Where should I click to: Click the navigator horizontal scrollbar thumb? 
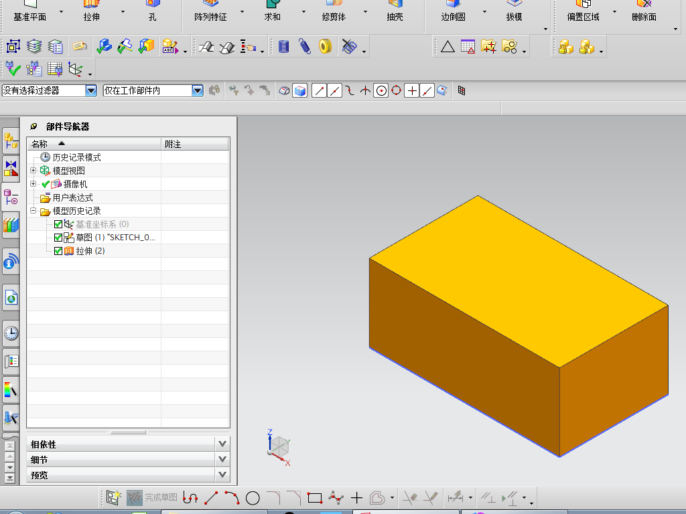128,432
